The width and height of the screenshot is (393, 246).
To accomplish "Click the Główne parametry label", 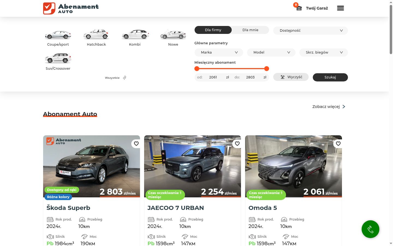I will pos(211,43).
